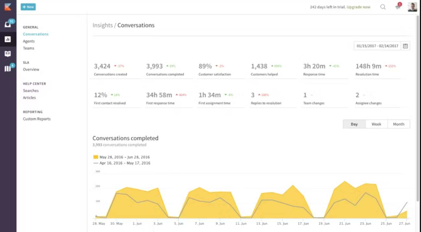Go to Agents in General menu

click(29, 41)
